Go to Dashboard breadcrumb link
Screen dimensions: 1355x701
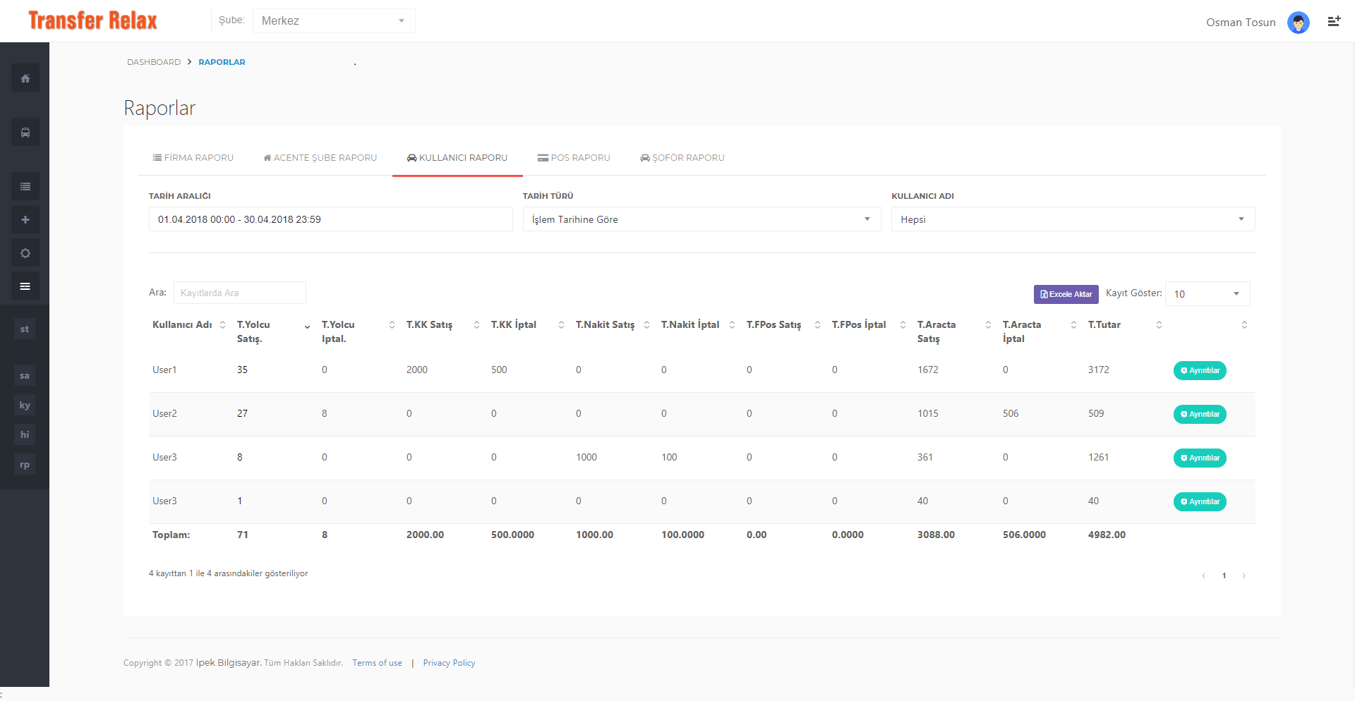(x=154, y=62)
